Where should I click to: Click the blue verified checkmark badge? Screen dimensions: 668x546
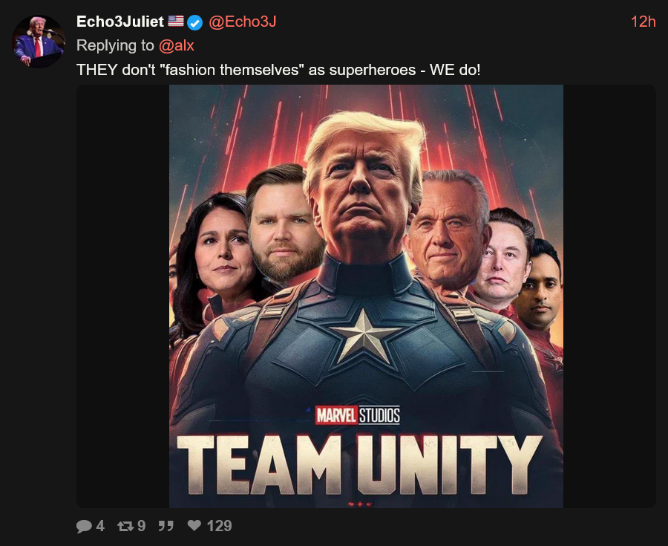point(195,22)
